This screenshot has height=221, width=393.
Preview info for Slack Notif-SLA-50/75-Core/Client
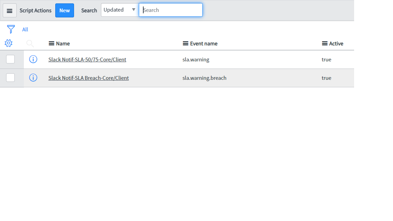[33, 59]
